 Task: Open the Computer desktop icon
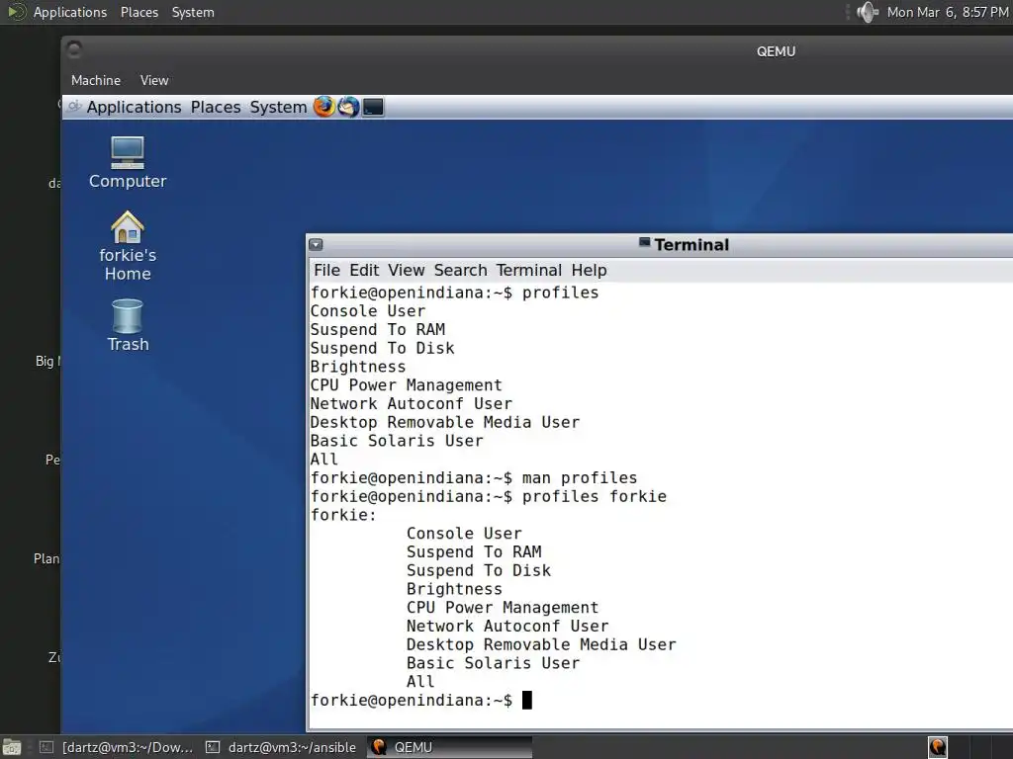tap(128, 163)
